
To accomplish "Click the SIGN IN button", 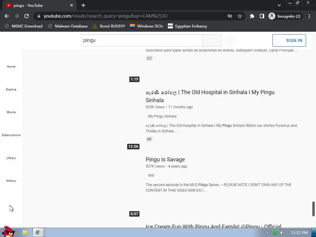I will [x=289, y=40].
